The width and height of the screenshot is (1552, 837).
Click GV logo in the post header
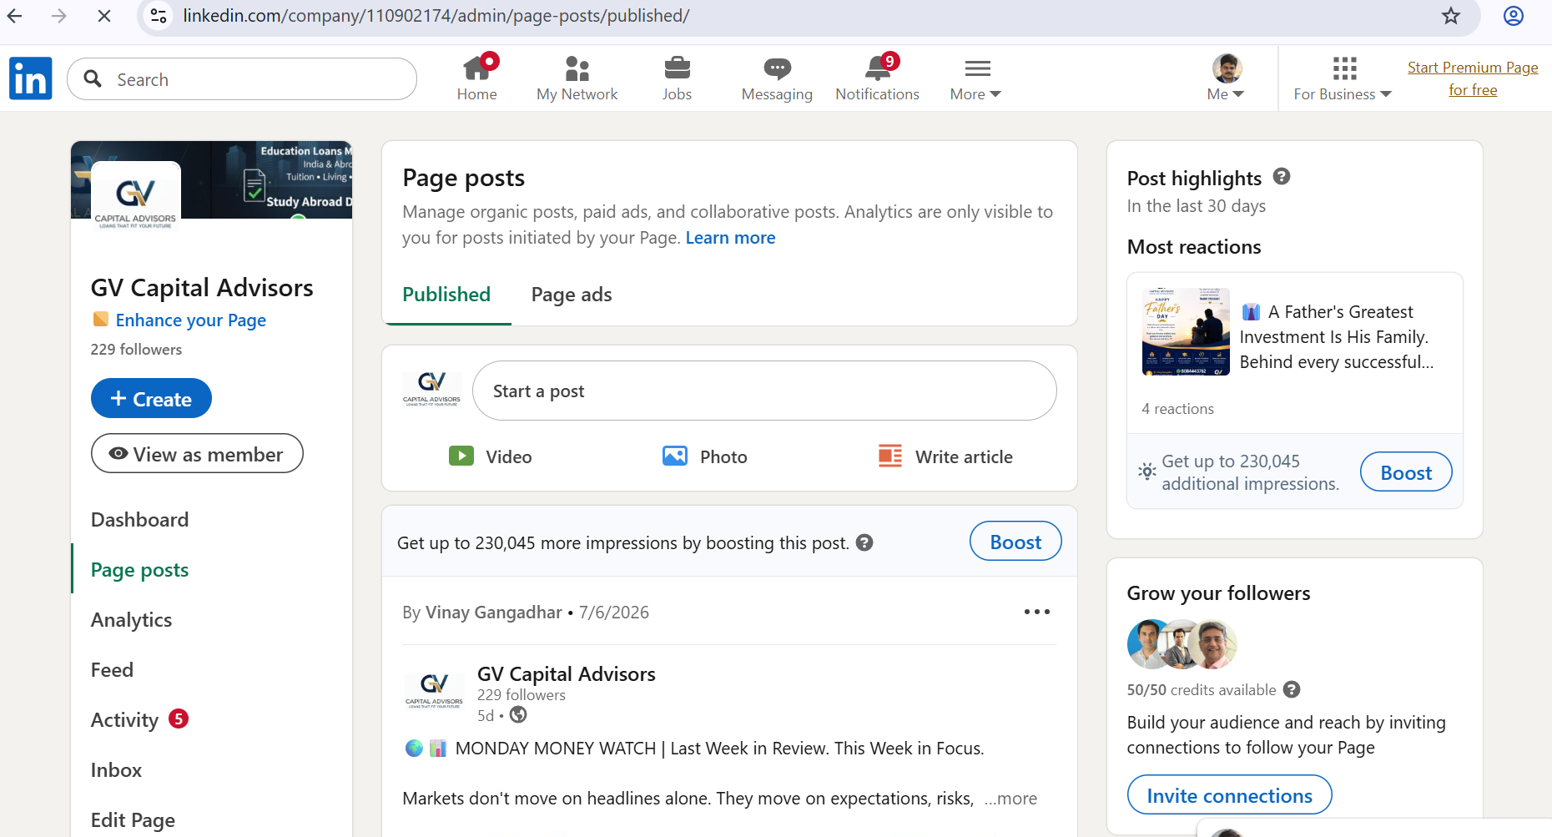(434, 690)
